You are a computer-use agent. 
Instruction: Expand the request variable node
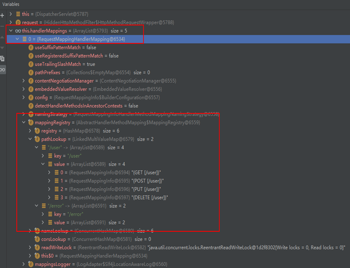pos(11,23)
